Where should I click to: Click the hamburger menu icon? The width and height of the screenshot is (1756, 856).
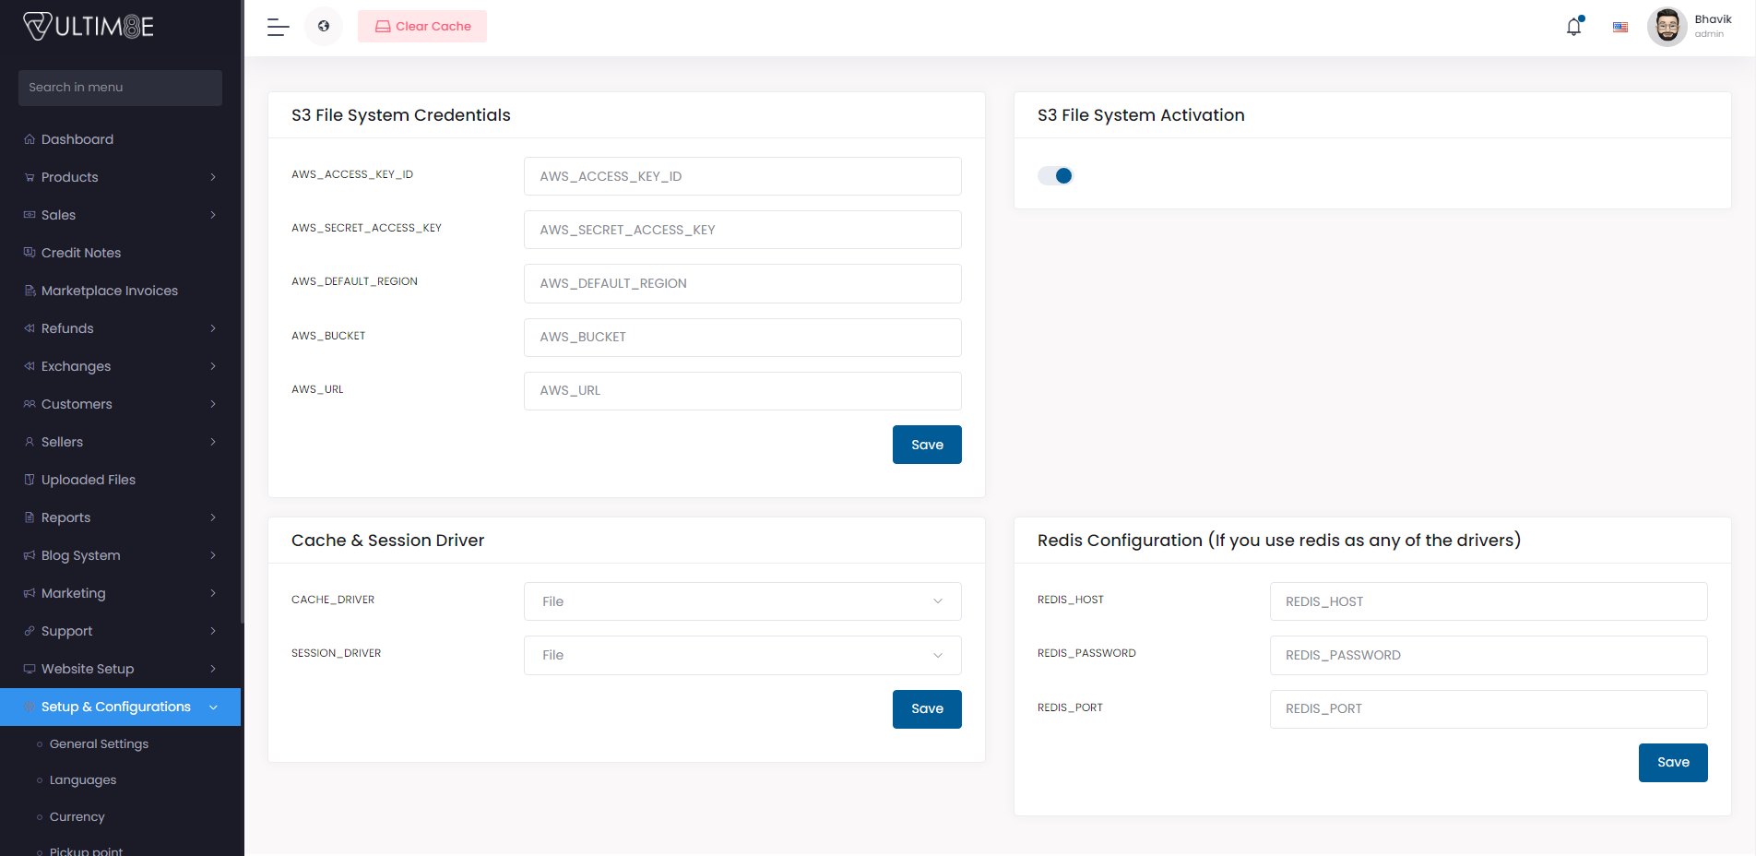click(x=277, y=27)
